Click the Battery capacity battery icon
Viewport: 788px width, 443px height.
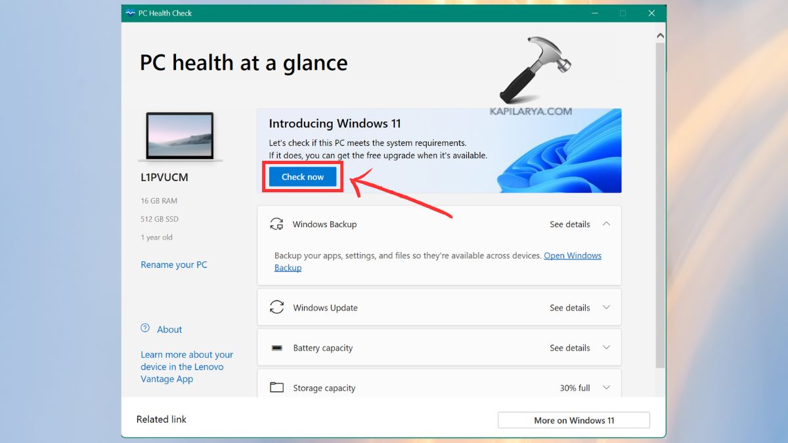(276, 347)
